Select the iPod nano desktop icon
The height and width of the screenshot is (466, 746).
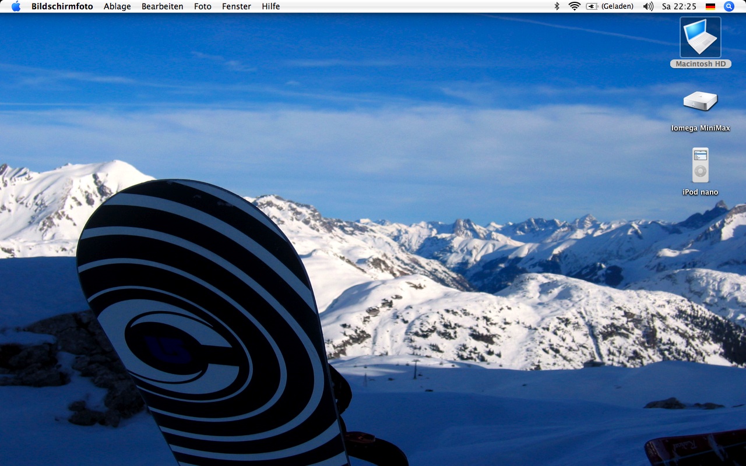point(700,165)
